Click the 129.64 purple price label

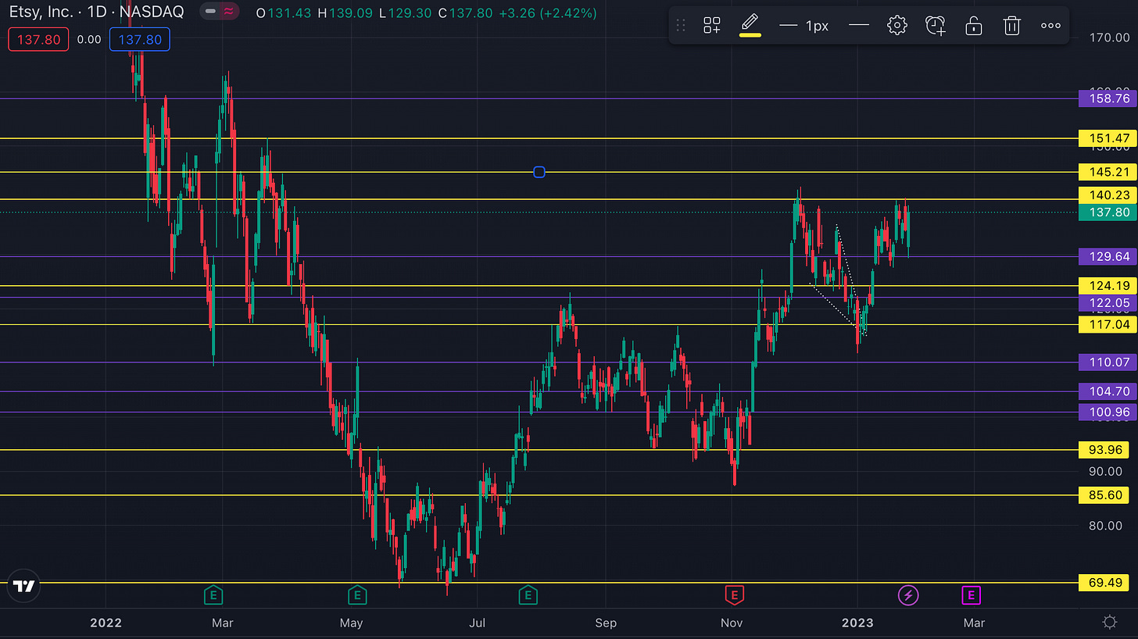point(1108,256)
